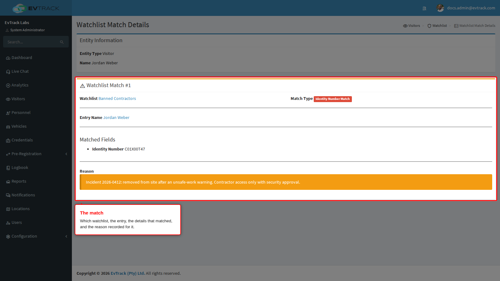
Task: Click the Entity Information heading
Action: point(101,41)
